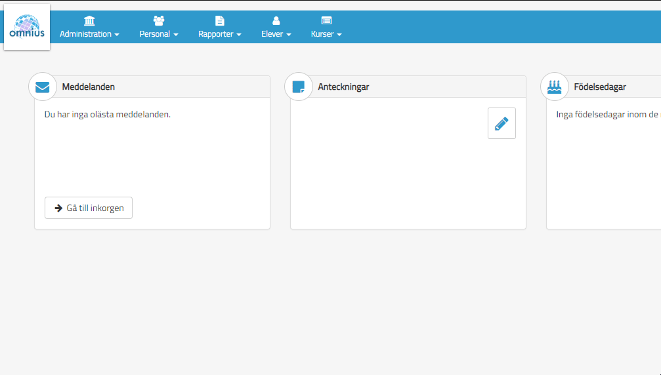Click the Födelsedagar panel heading text
Viewport: 661px width, 375px height.
pyautogui.click(x=600, y=87)
